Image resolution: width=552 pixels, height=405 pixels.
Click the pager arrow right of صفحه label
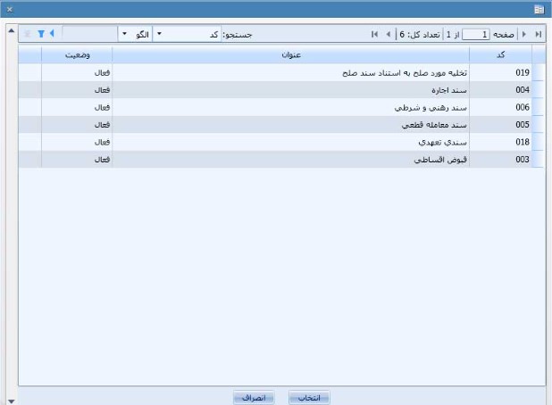click(524, 34)
